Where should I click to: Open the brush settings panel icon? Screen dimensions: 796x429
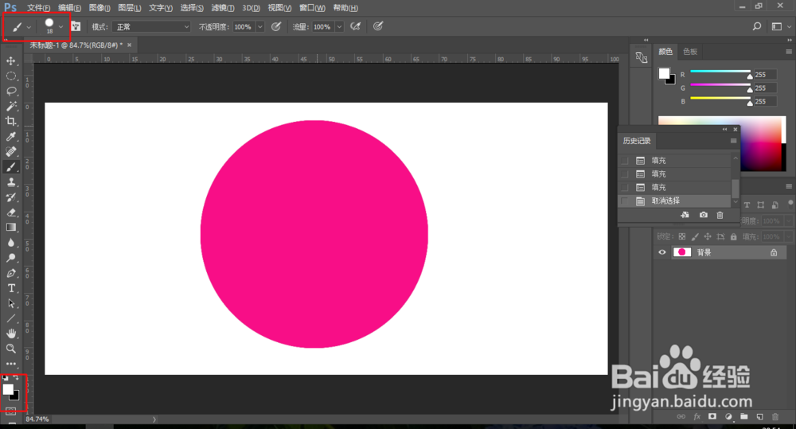click(76, 26)
